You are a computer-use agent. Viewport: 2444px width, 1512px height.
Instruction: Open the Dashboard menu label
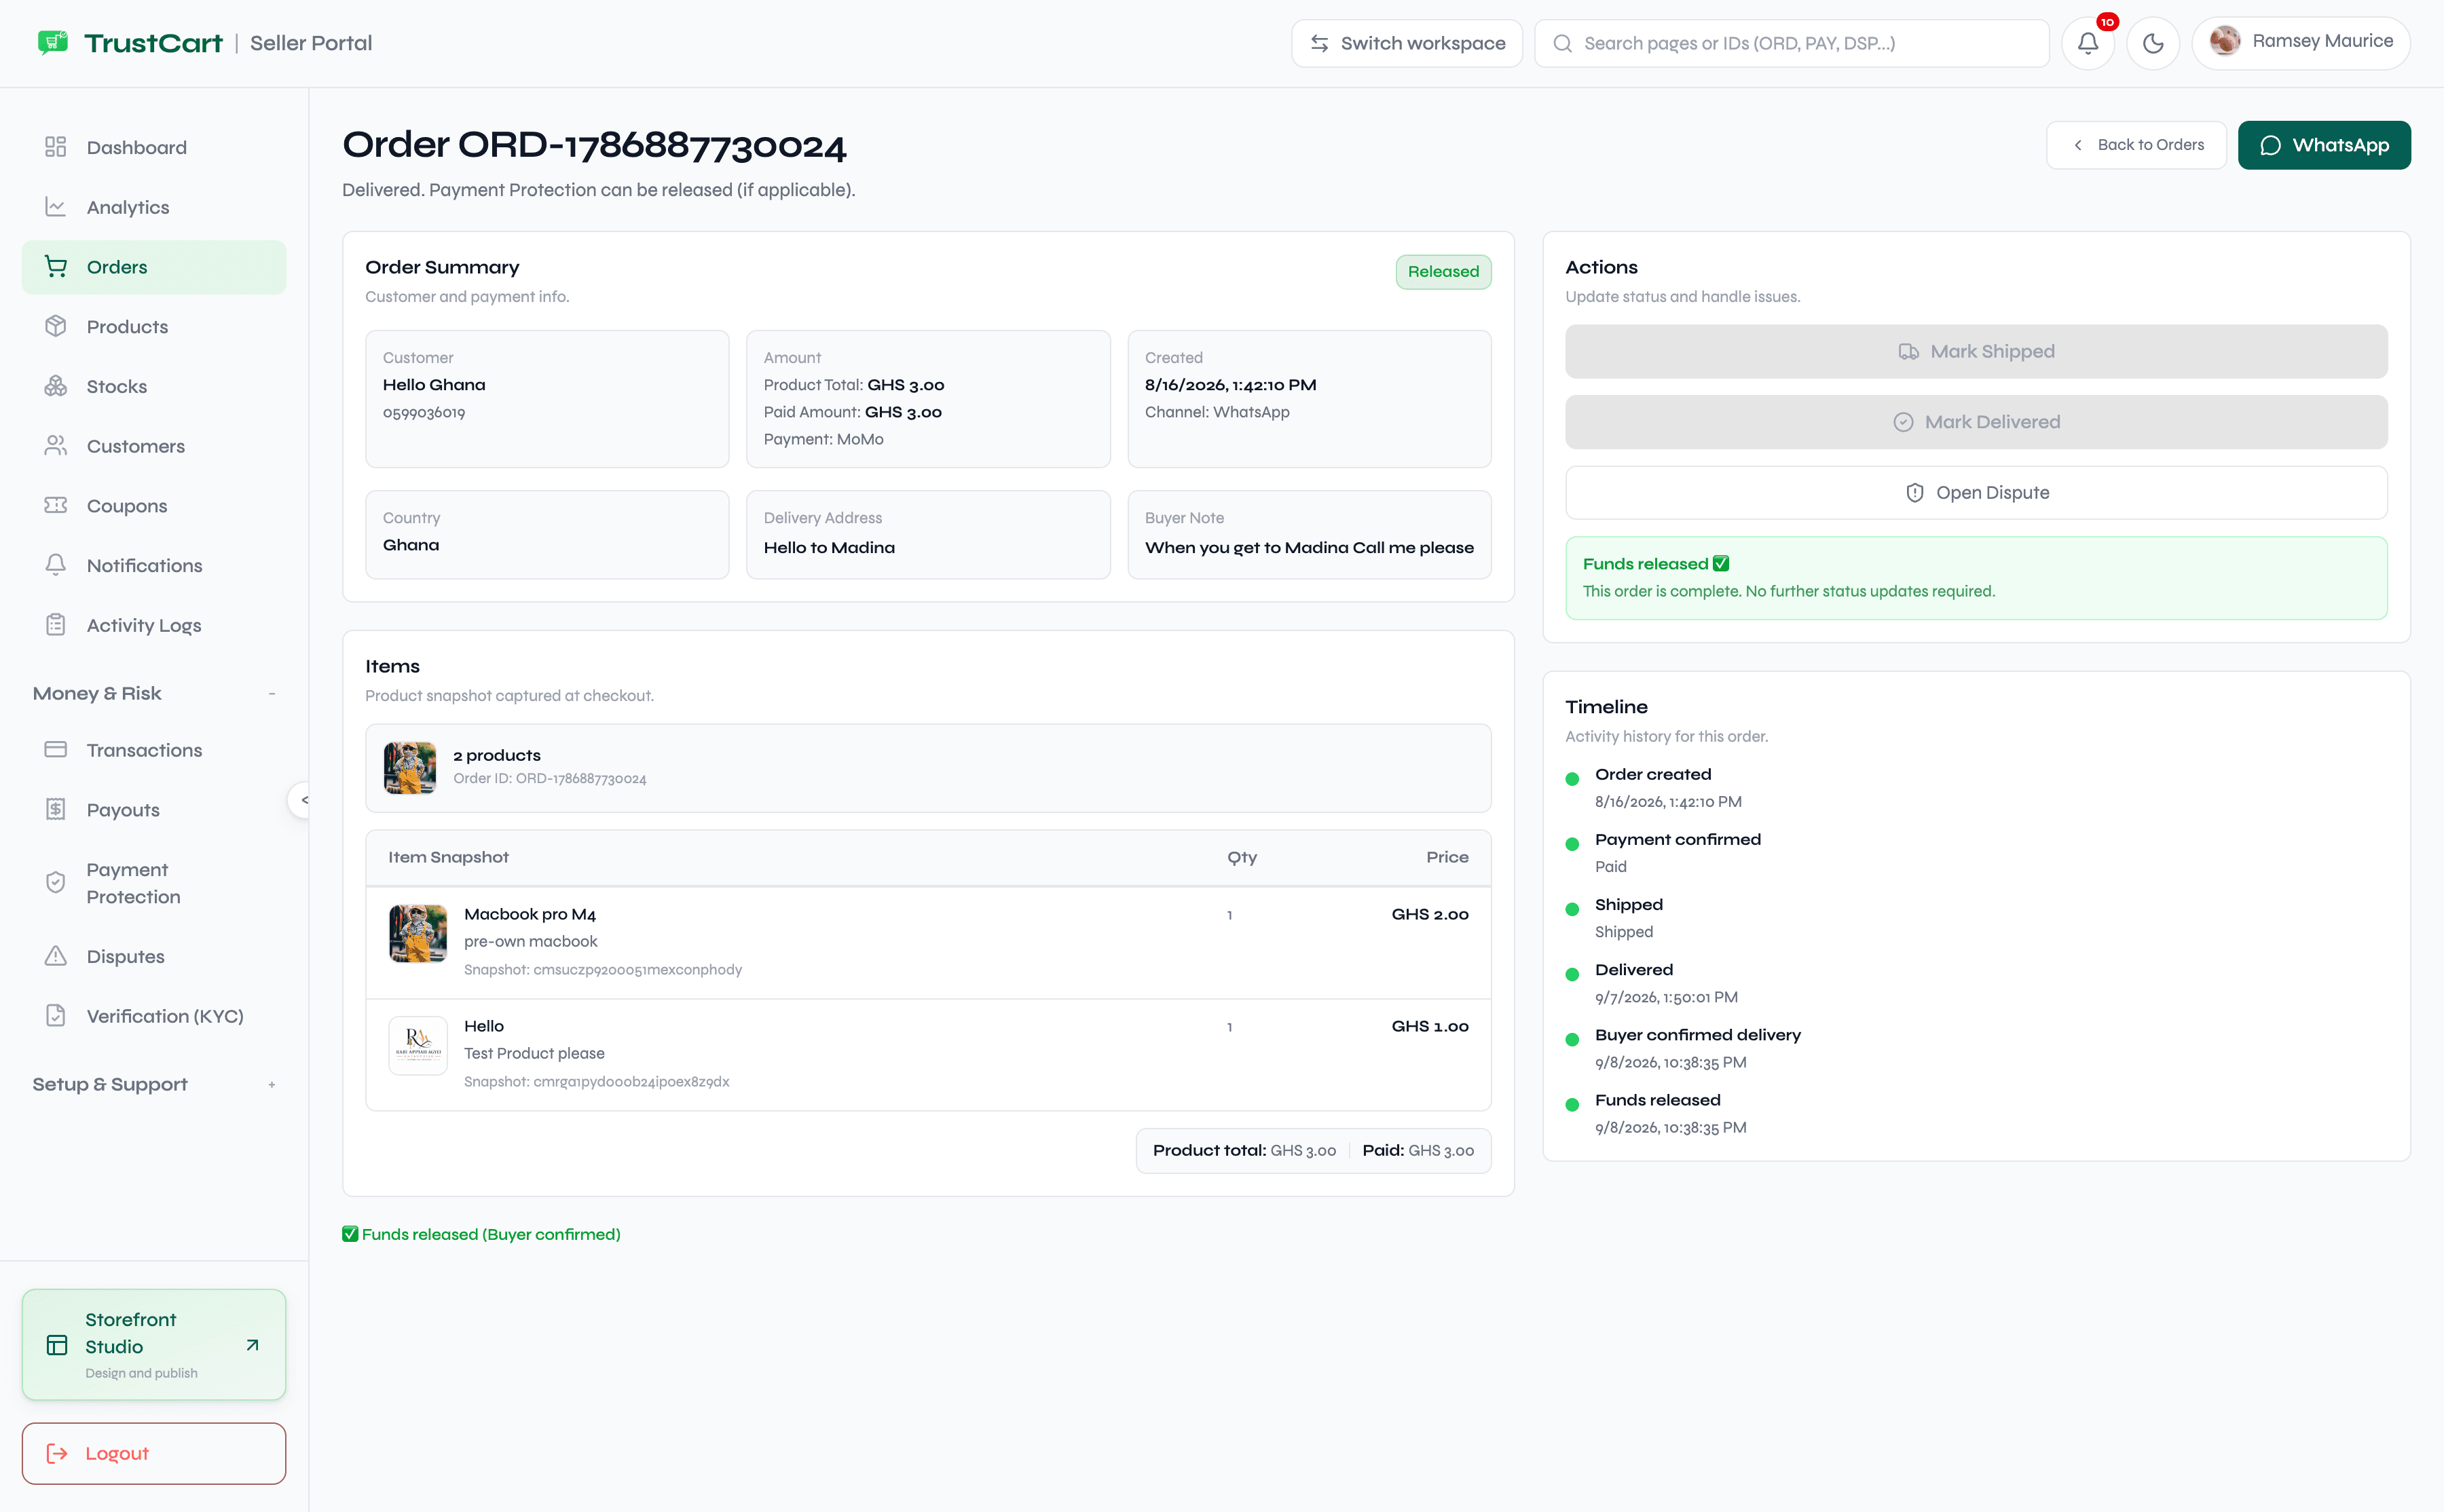click(x=137, y=147)
